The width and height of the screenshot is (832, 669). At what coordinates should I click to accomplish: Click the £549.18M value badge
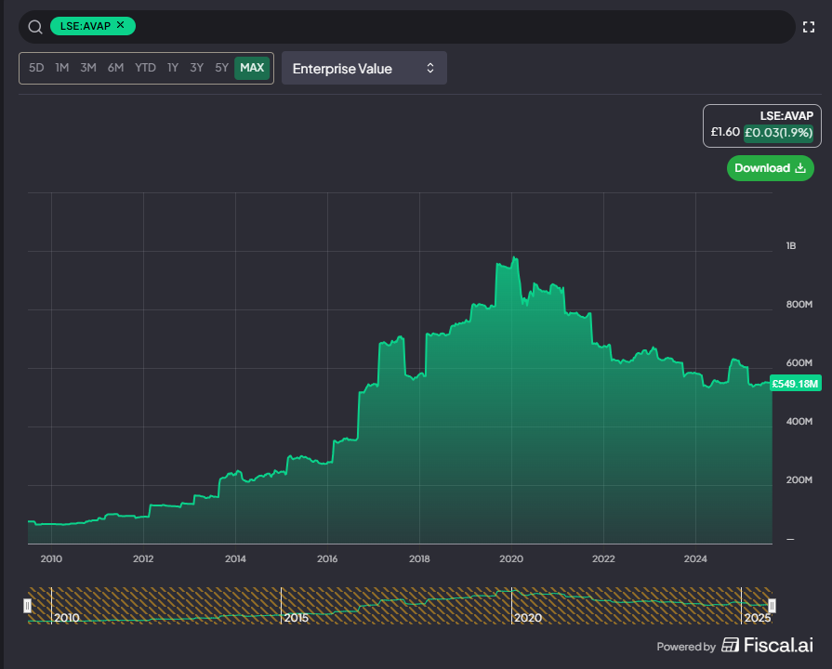tap(795, 382)
